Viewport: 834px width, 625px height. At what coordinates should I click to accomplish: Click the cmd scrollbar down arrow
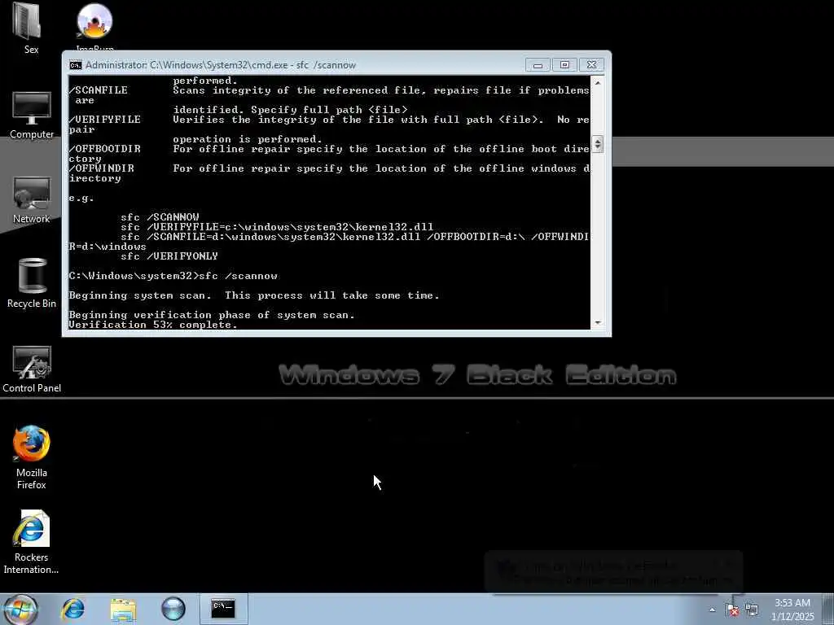click(597, 322)
